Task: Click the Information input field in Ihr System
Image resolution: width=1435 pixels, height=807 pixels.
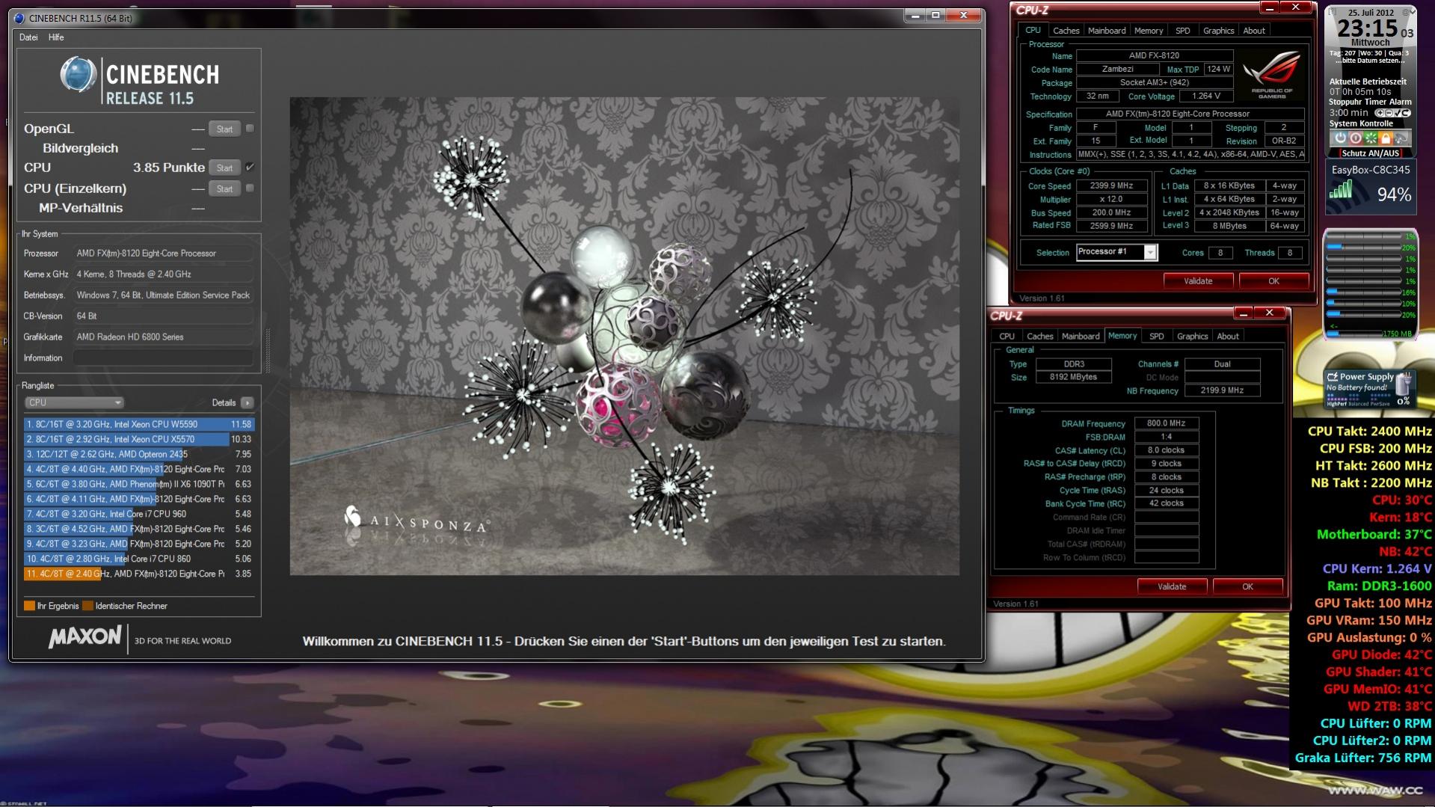Action: click(x=163, y=358)
